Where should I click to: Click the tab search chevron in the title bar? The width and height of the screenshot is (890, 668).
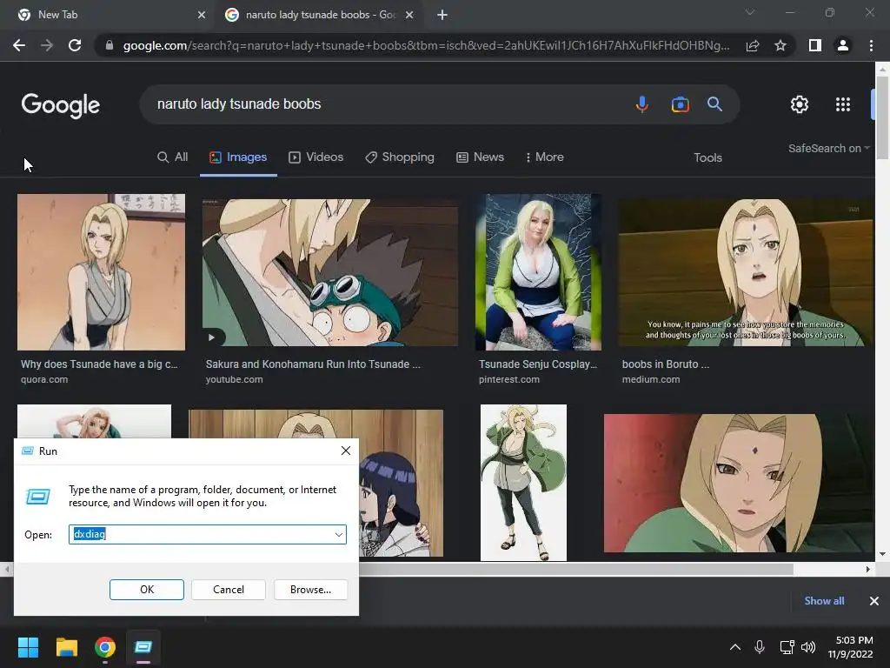(x=750, y=12)
